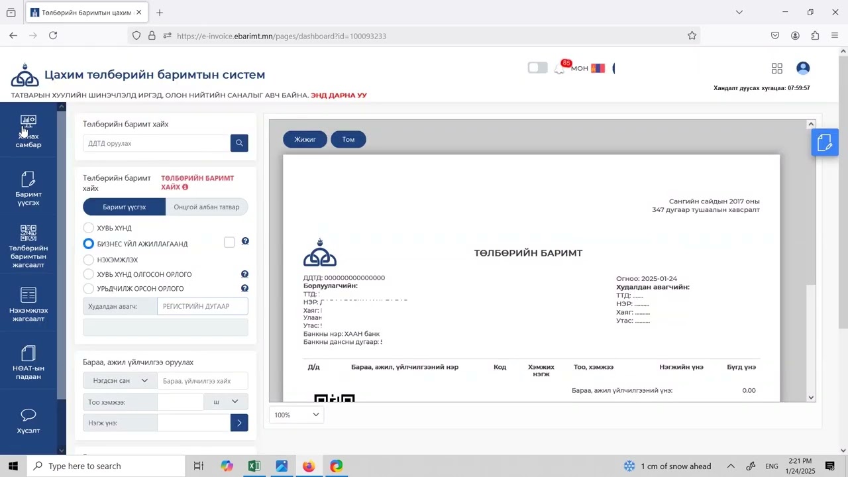Open the Нэгдсэн сан dropdown

click(x=120, y=381)
